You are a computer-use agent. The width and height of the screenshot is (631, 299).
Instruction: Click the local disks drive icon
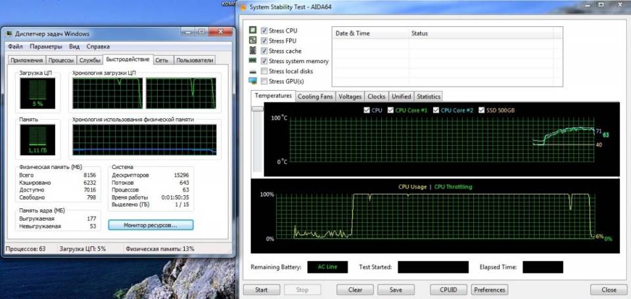pyautogui.click(x=252, y=71)
